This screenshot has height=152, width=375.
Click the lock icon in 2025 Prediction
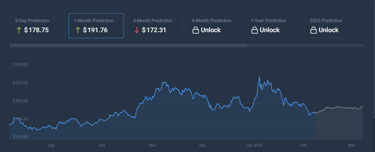click(314, 30)
